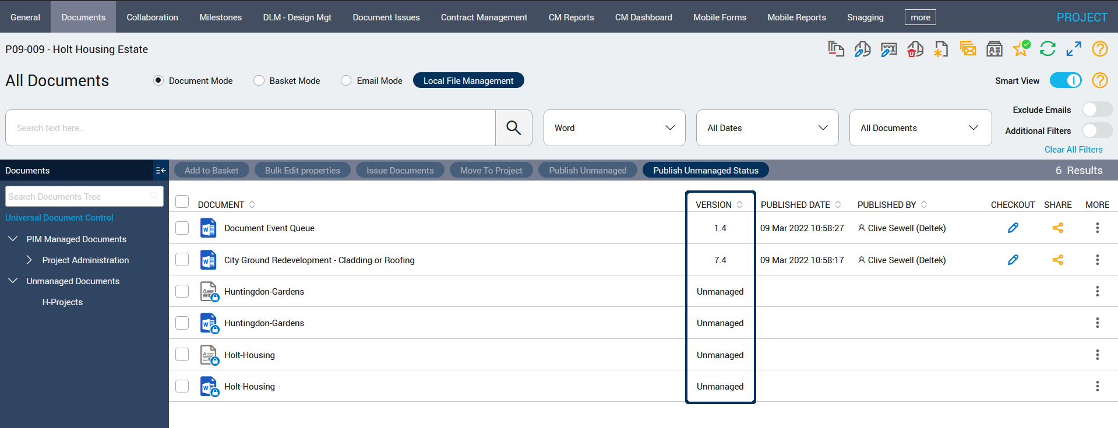Collapse the Documents tree panel icon

click(160, 171)
